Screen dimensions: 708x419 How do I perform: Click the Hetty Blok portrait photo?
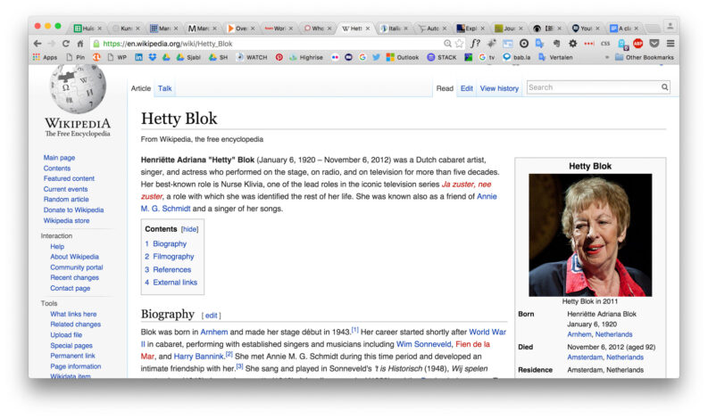(589, 234)
